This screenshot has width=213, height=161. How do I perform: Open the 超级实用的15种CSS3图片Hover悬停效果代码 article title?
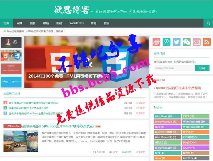58,126
